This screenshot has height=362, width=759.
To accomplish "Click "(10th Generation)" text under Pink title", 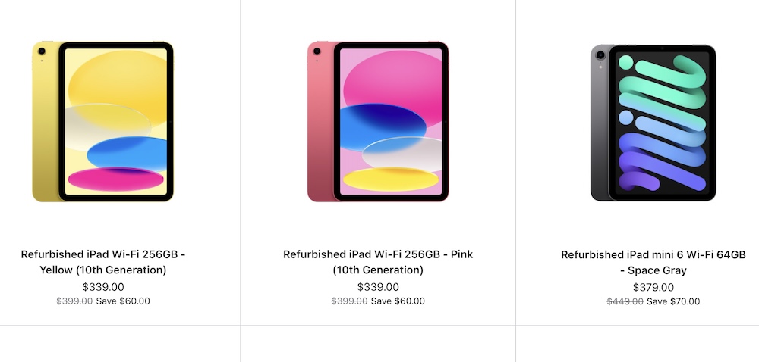I will tap(378, 270).
